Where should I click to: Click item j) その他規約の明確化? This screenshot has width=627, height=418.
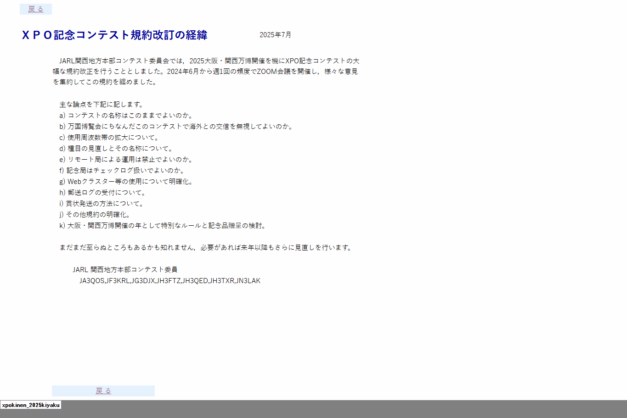96,215
